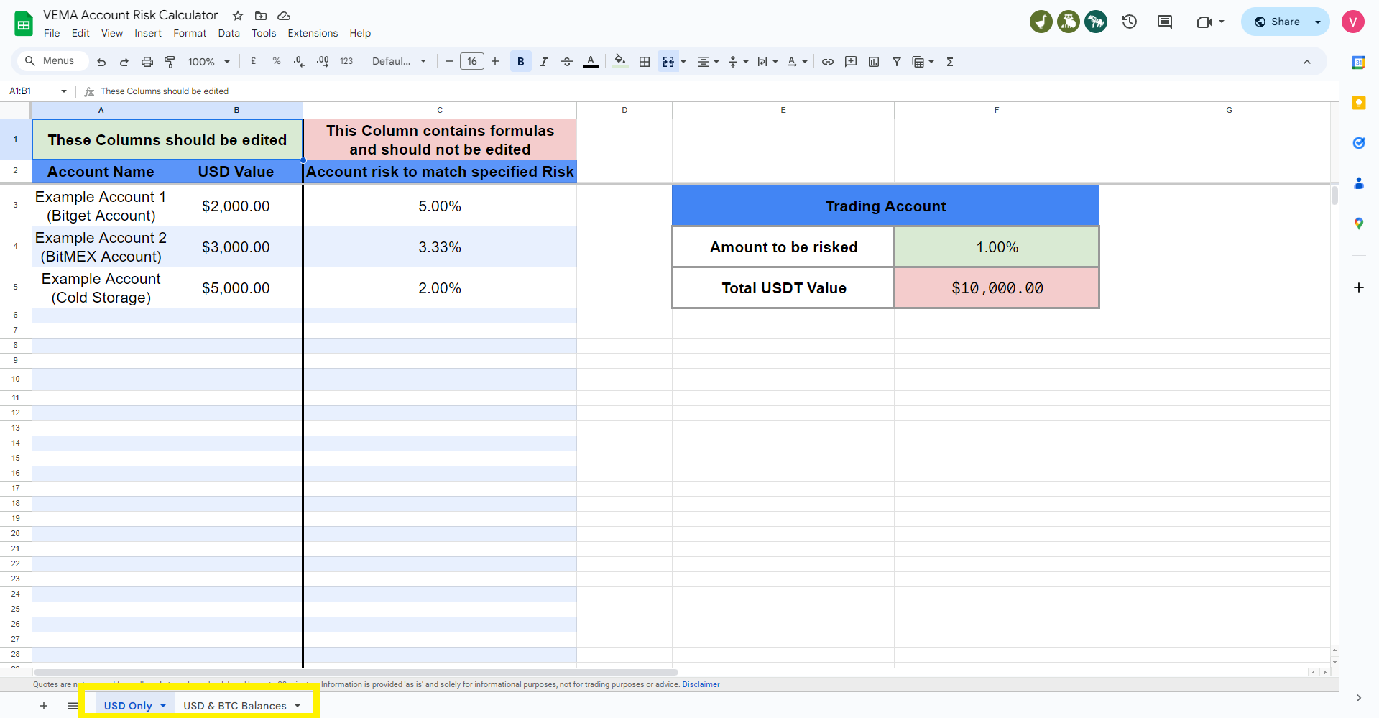Open the File menu
The image size is (1379, 718).
52,33
